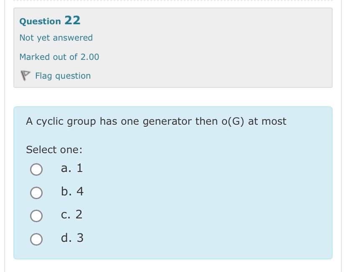
Task: Click the flag icon beside Flag question
Action: (26, 75)
